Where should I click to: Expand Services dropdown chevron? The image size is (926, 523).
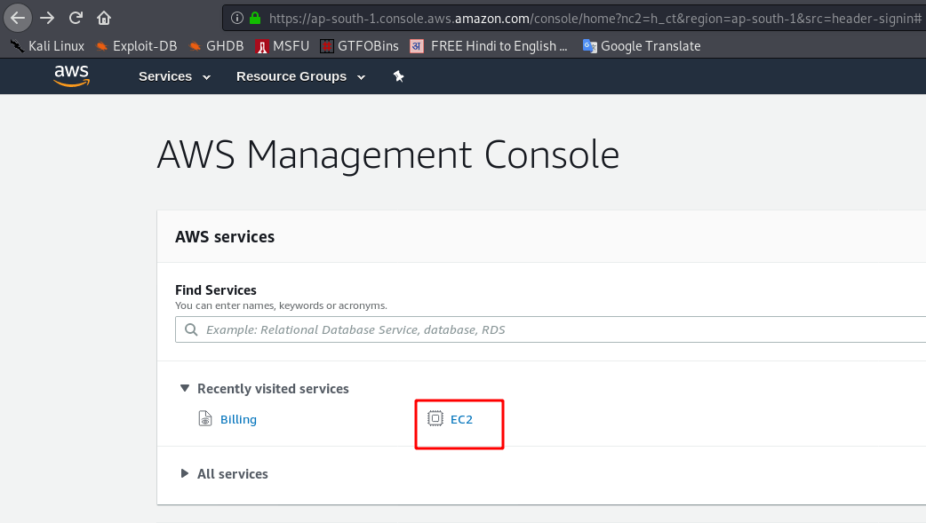coord(206,77)
